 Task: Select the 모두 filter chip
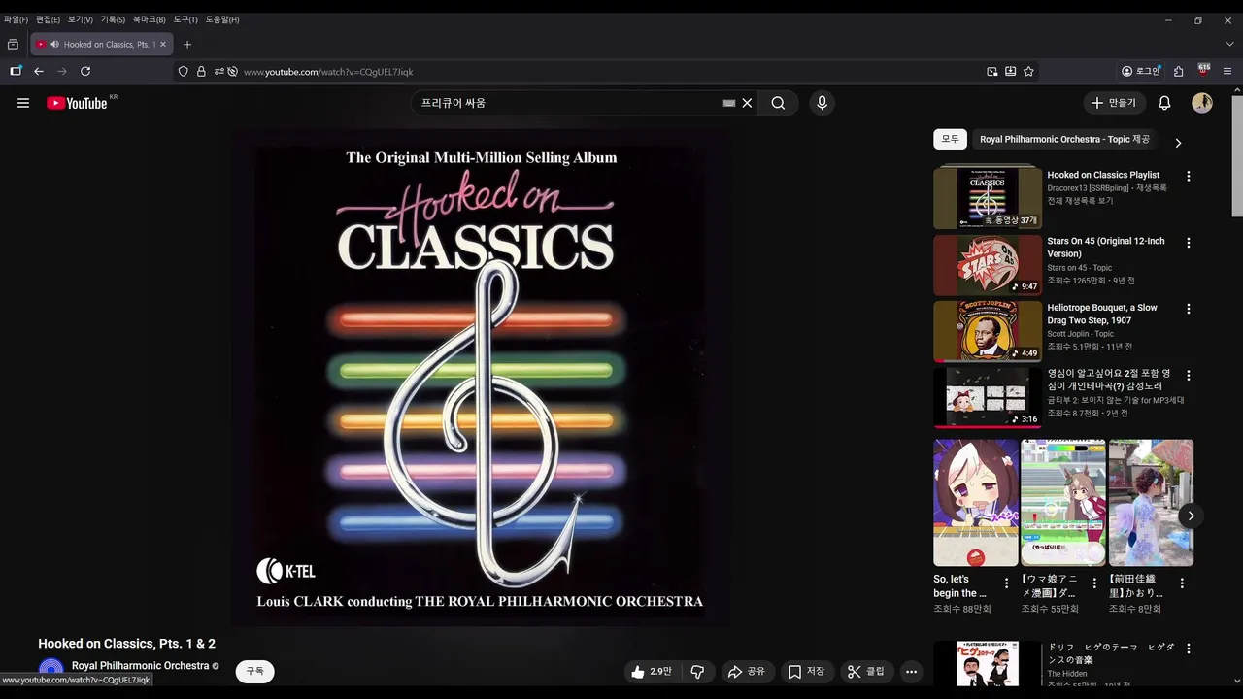[x=950, y=139]
